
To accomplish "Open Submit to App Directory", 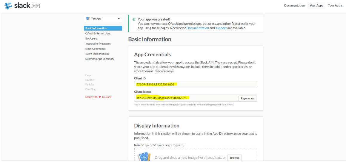I will [x=100, y=59].
